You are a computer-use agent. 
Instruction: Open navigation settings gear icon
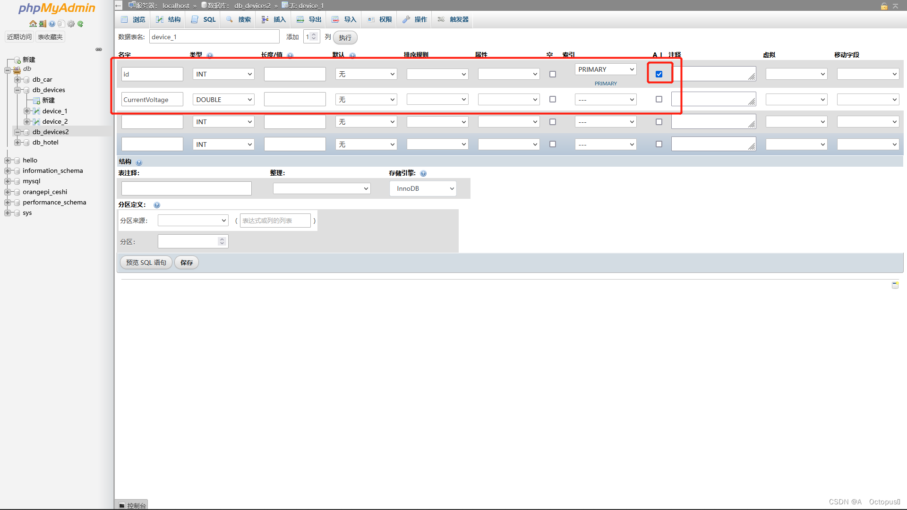click(71, 24)
